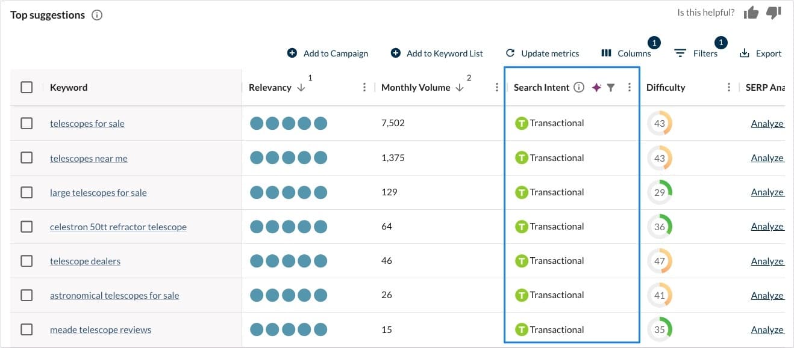Click the thumbs down icon
This screenshot has height=348, width=794.
coord(774,13)
